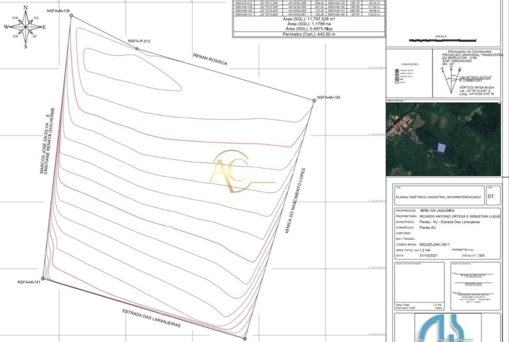Click the NSFA-M-138 vertex marker
This screenshot has width=509, height=342.
71,16
